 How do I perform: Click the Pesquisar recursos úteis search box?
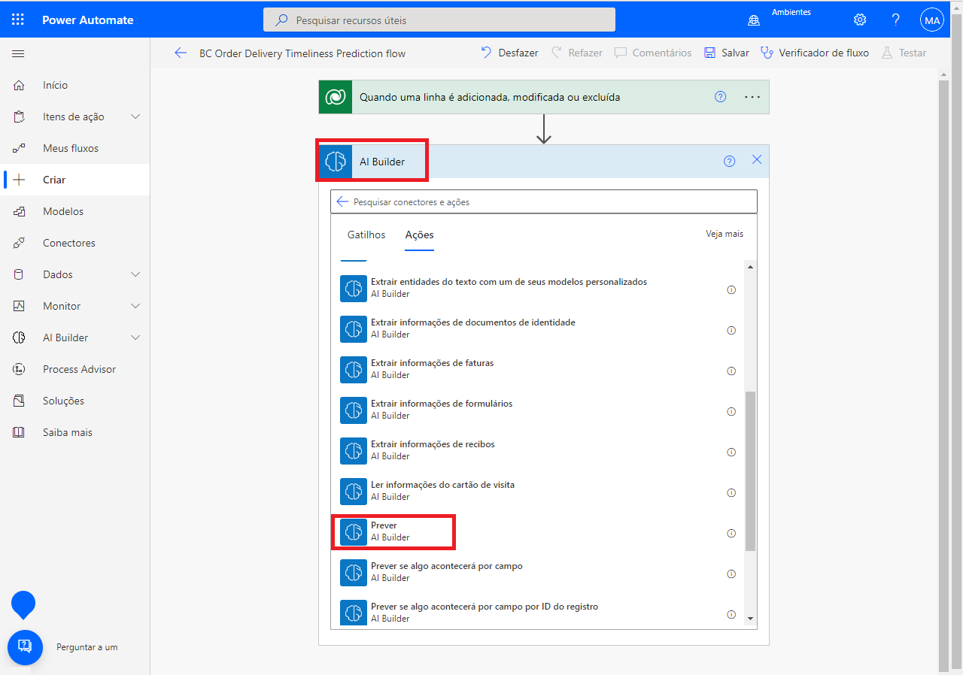click(x=439, y=20)
